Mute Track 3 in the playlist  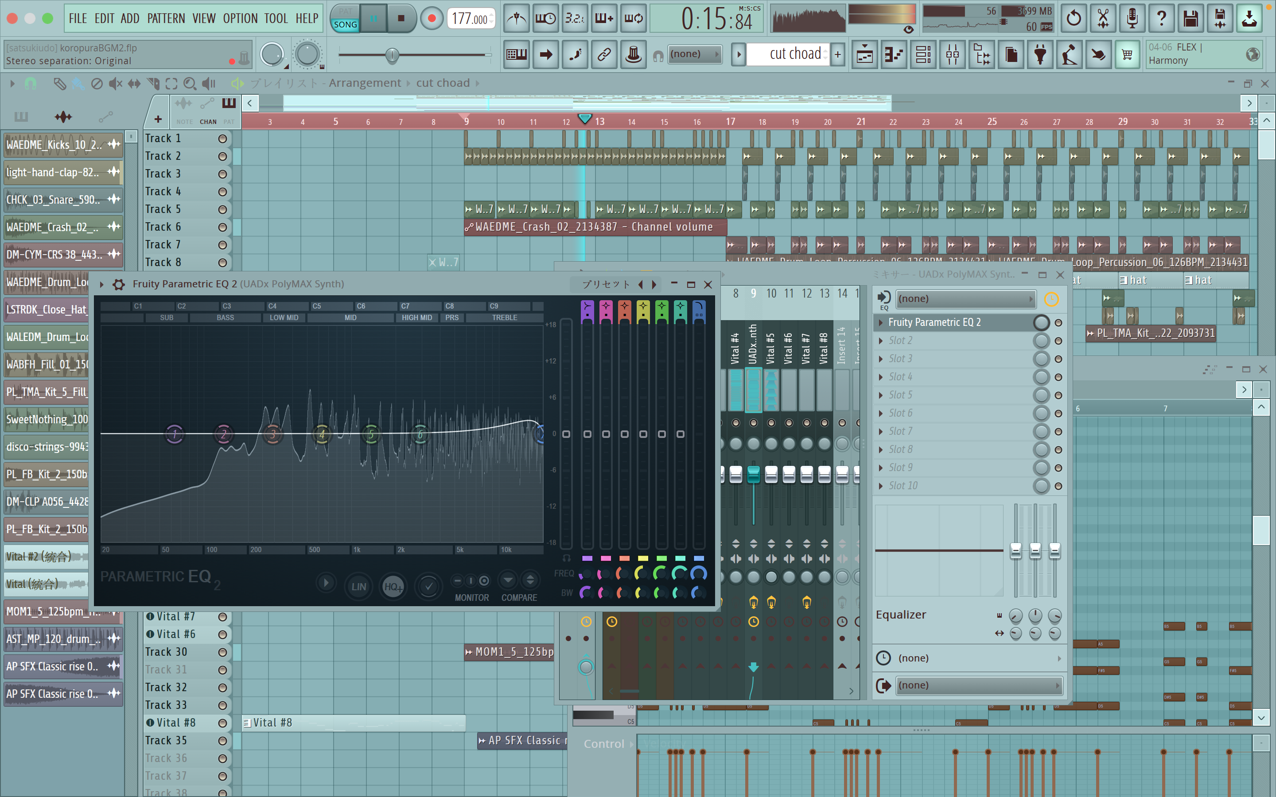point(222,174)
